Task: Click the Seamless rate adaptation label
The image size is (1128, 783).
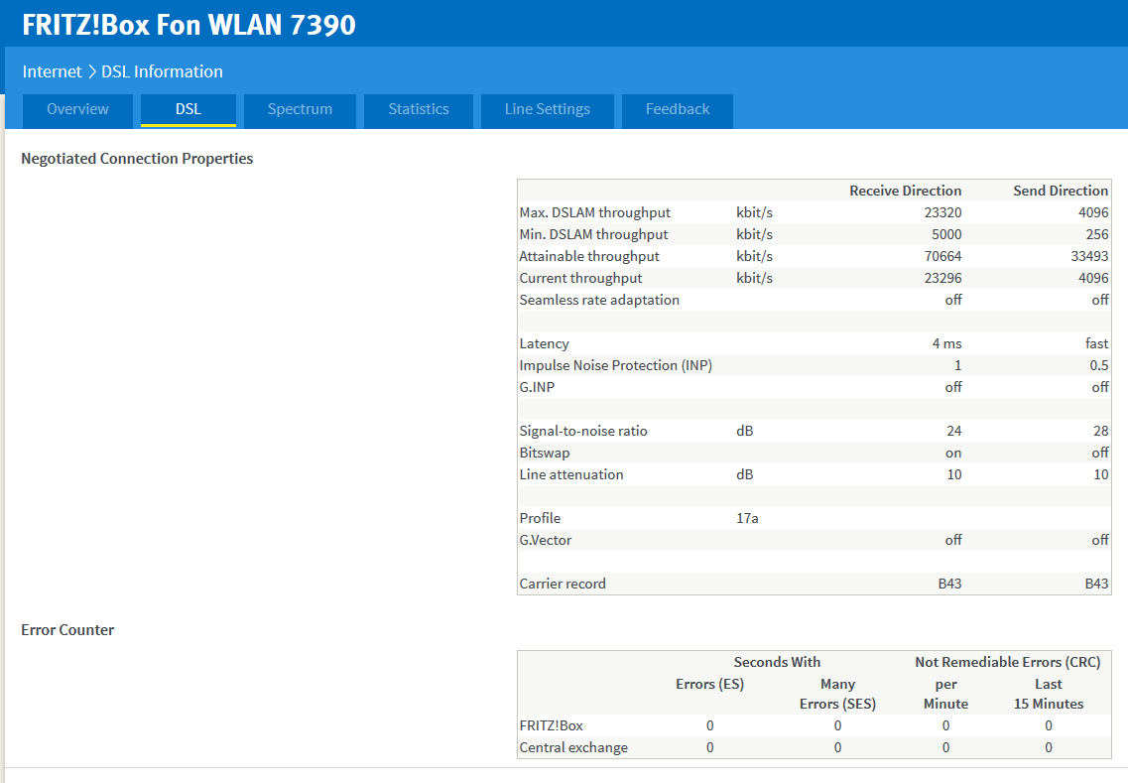Action: [599, 300]
